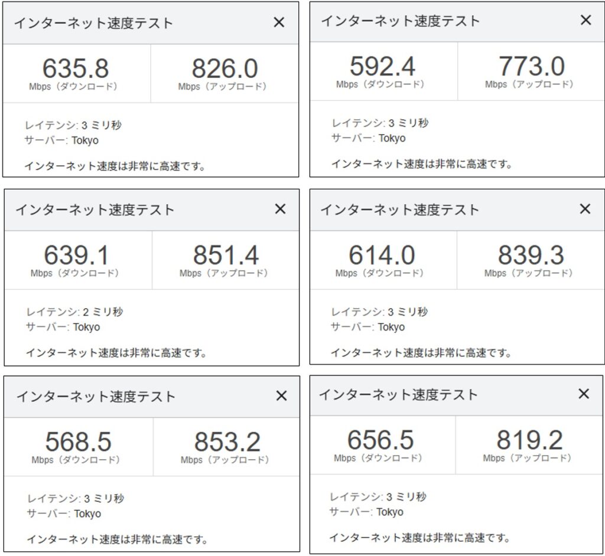The height and width of the screenshot is (556, 605).
Task: Close the speed test showing 592.4 Mbps download
Action: 586,20
